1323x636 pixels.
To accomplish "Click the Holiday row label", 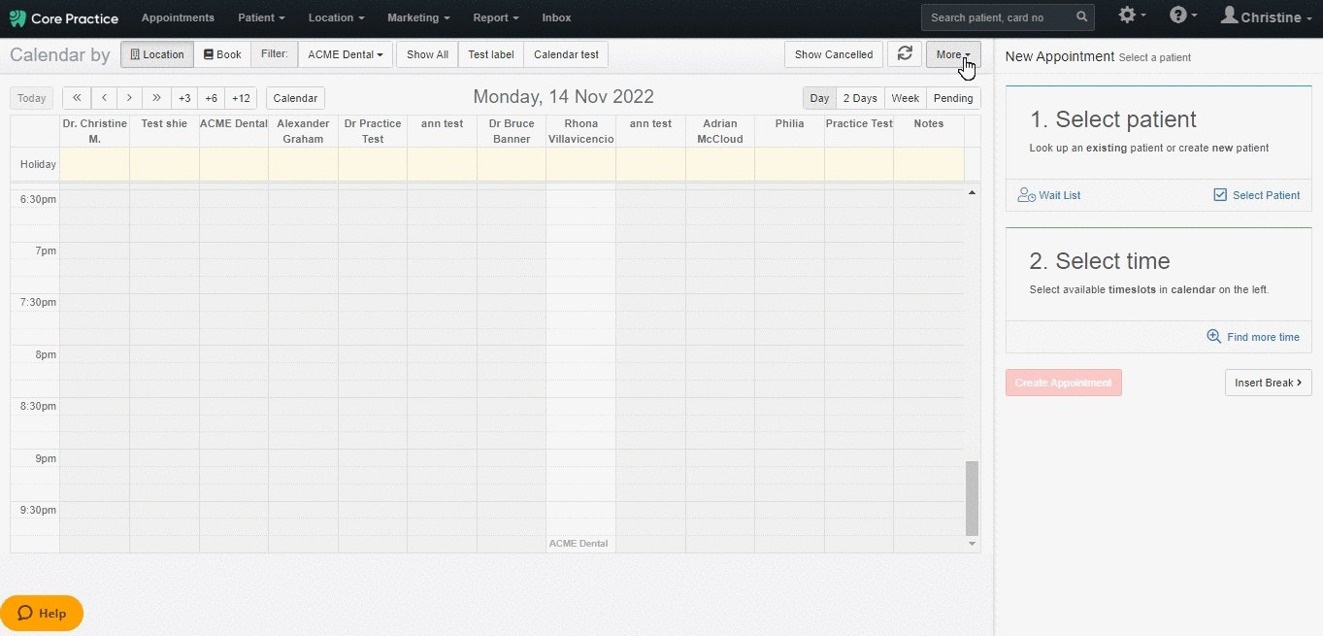I will click(38, 164).
